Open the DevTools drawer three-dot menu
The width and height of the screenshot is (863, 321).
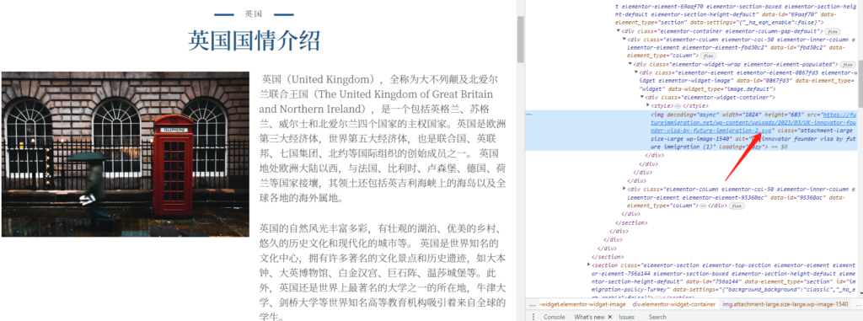click(x=533, y=317)
